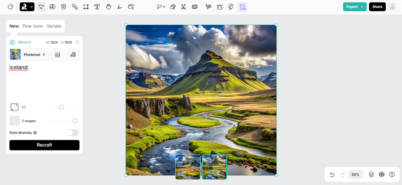Click the Share button

click(x=377, y=7)
